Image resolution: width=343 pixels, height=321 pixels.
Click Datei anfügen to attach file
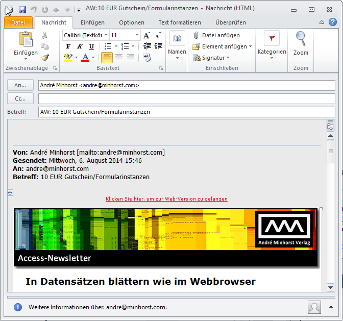[x=217, y=35]
